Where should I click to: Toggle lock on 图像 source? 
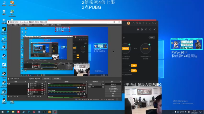coord(45,94)
